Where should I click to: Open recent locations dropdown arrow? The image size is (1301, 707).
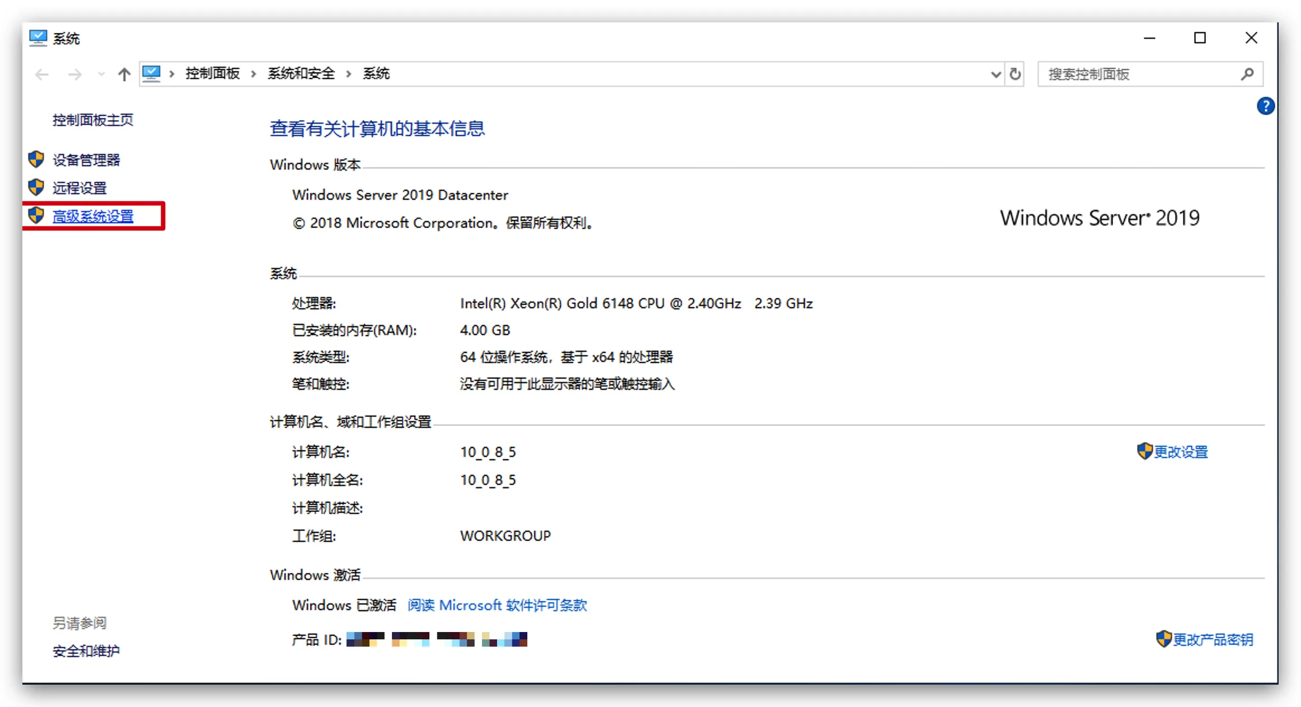coord(101,74)
